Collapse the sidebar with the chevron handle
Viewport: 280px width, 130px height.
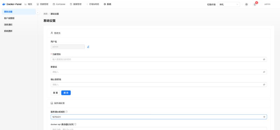coord(38,13)
